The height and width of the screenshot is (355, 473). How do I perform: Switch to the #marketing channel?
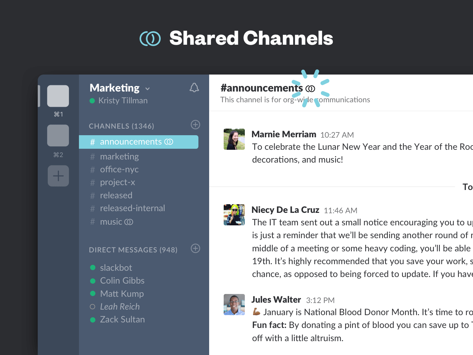[119, 156]
